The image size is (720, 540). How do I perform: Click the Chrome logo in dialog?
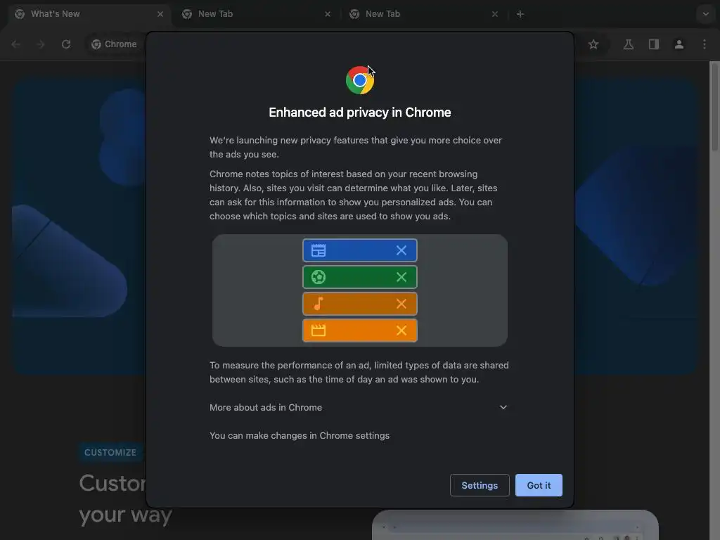(x=359, y=80)
